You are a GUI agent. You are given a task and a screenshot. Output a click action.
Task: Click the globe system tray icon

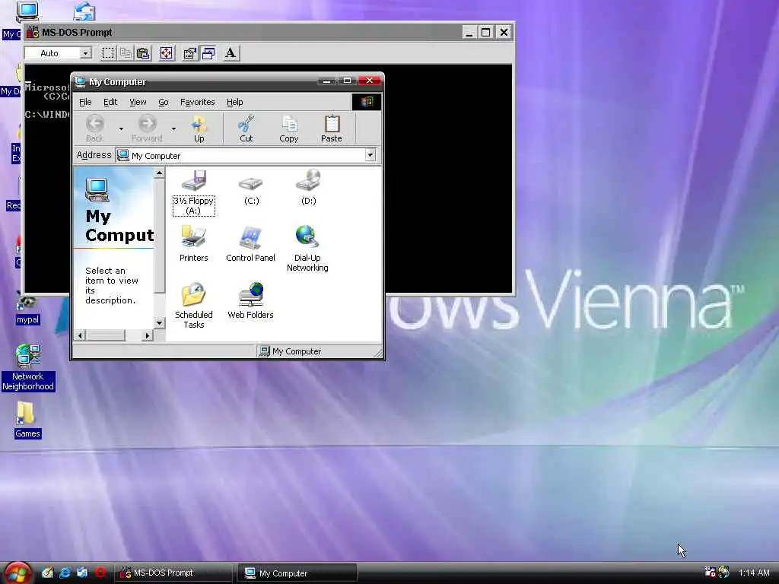(723, 572)
